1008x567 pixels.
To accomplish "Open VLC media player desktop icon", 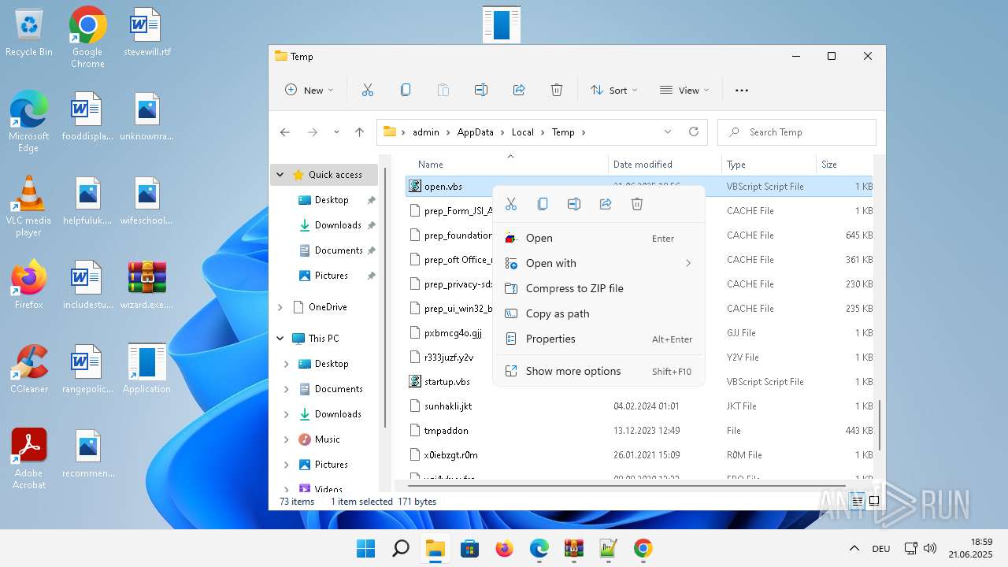I will [28, 207].
